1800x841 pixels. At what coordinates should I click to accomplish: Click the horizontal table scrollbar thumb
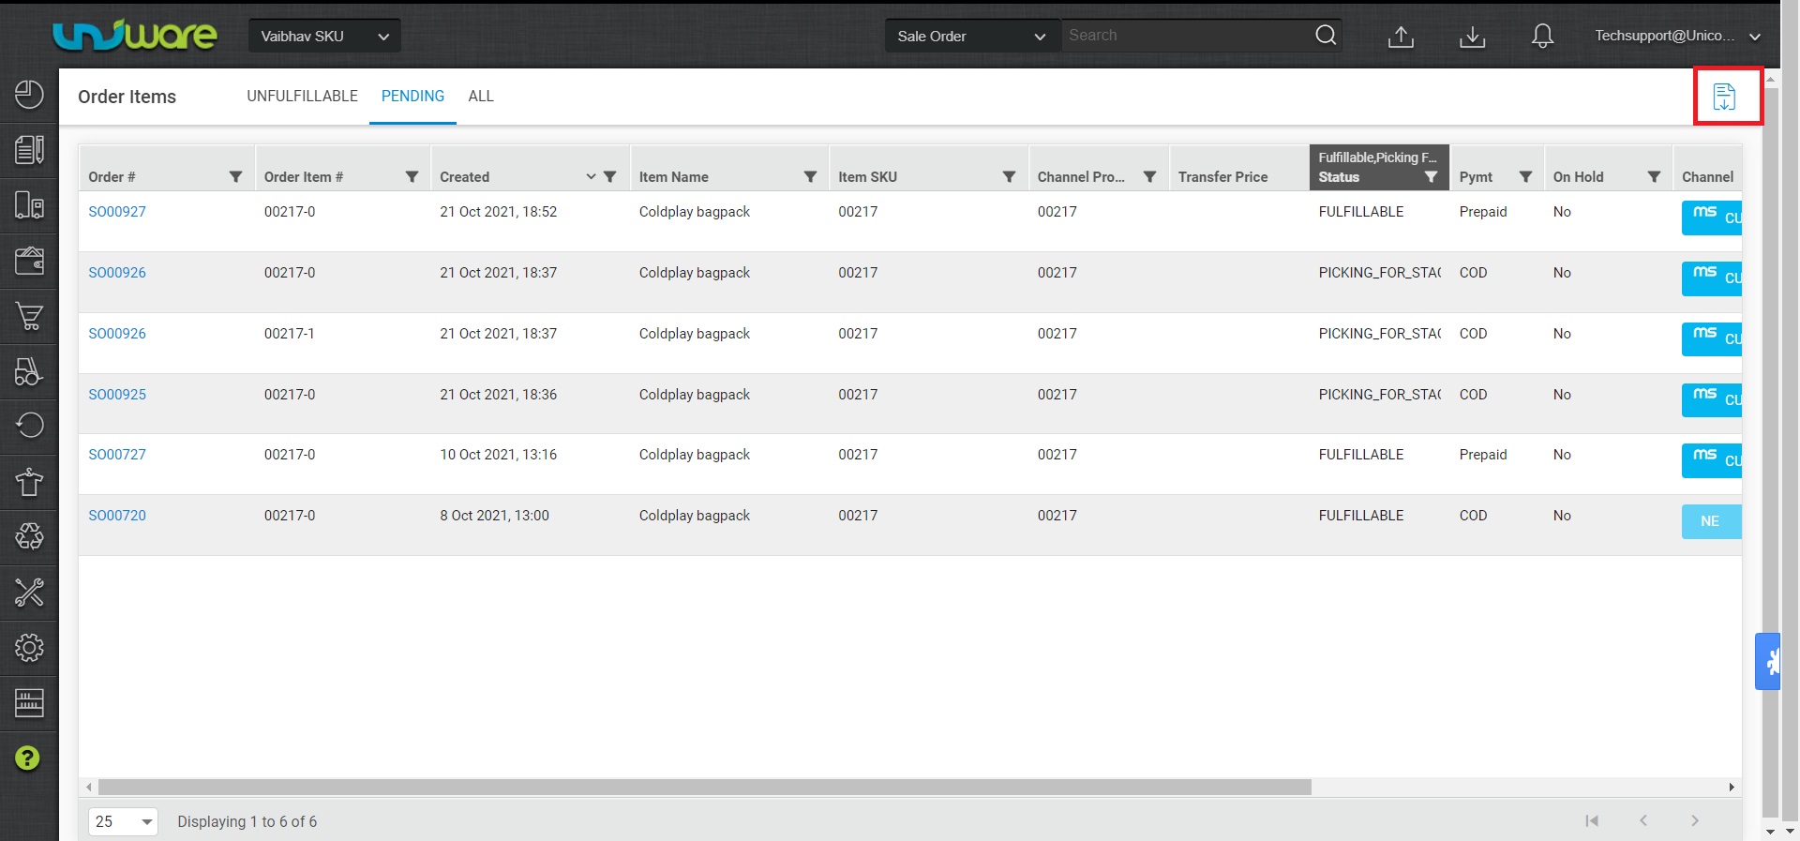705,788
